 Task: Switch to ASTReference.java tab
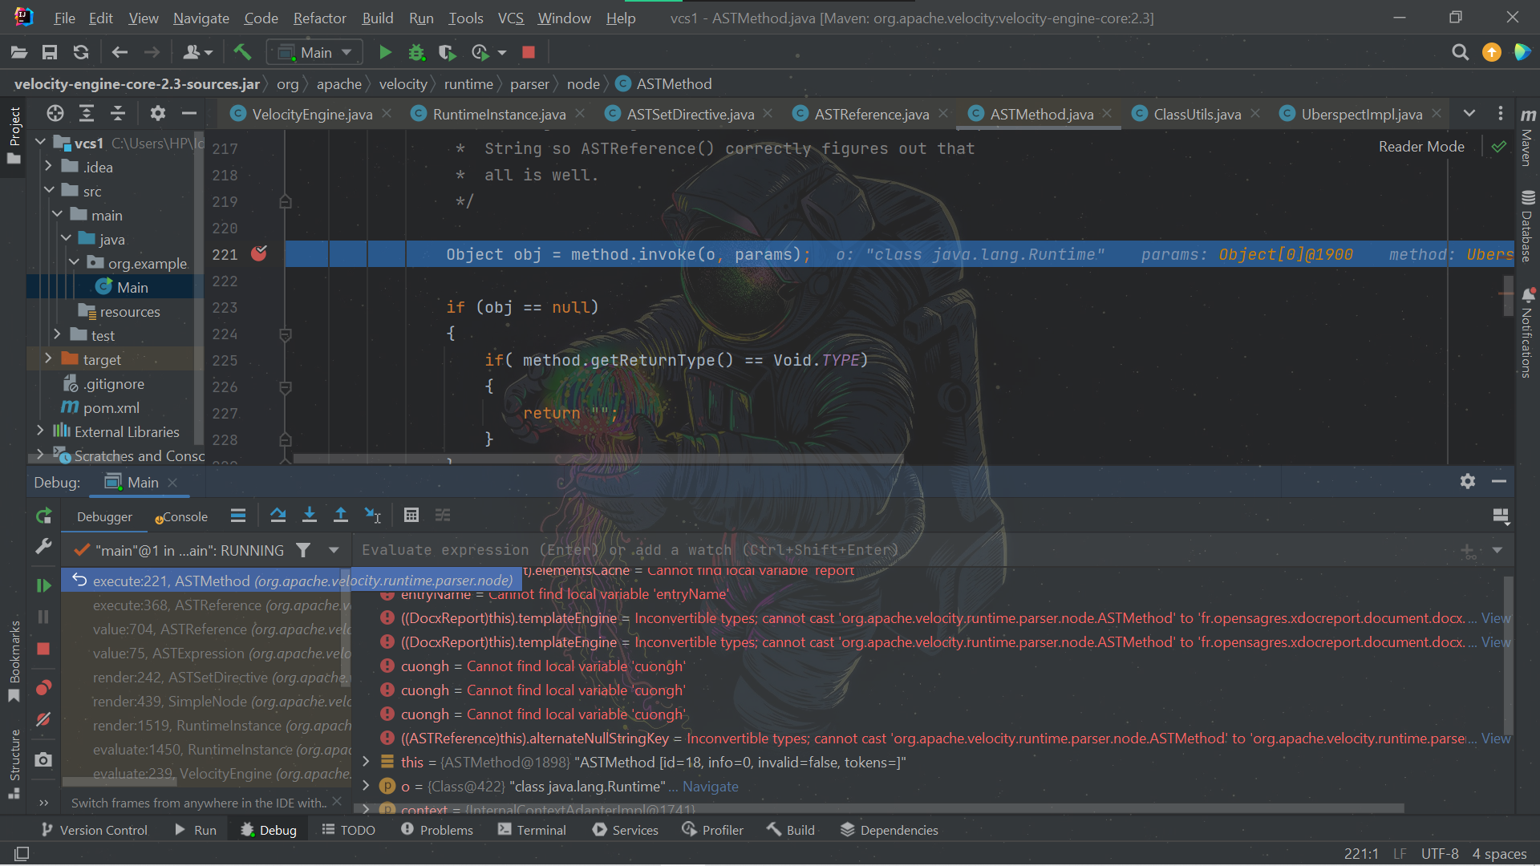click(871, 114)
